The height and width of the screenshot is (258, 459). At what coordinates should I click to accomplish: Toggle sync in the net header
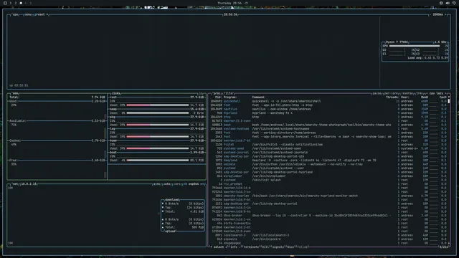pos(156,184)
